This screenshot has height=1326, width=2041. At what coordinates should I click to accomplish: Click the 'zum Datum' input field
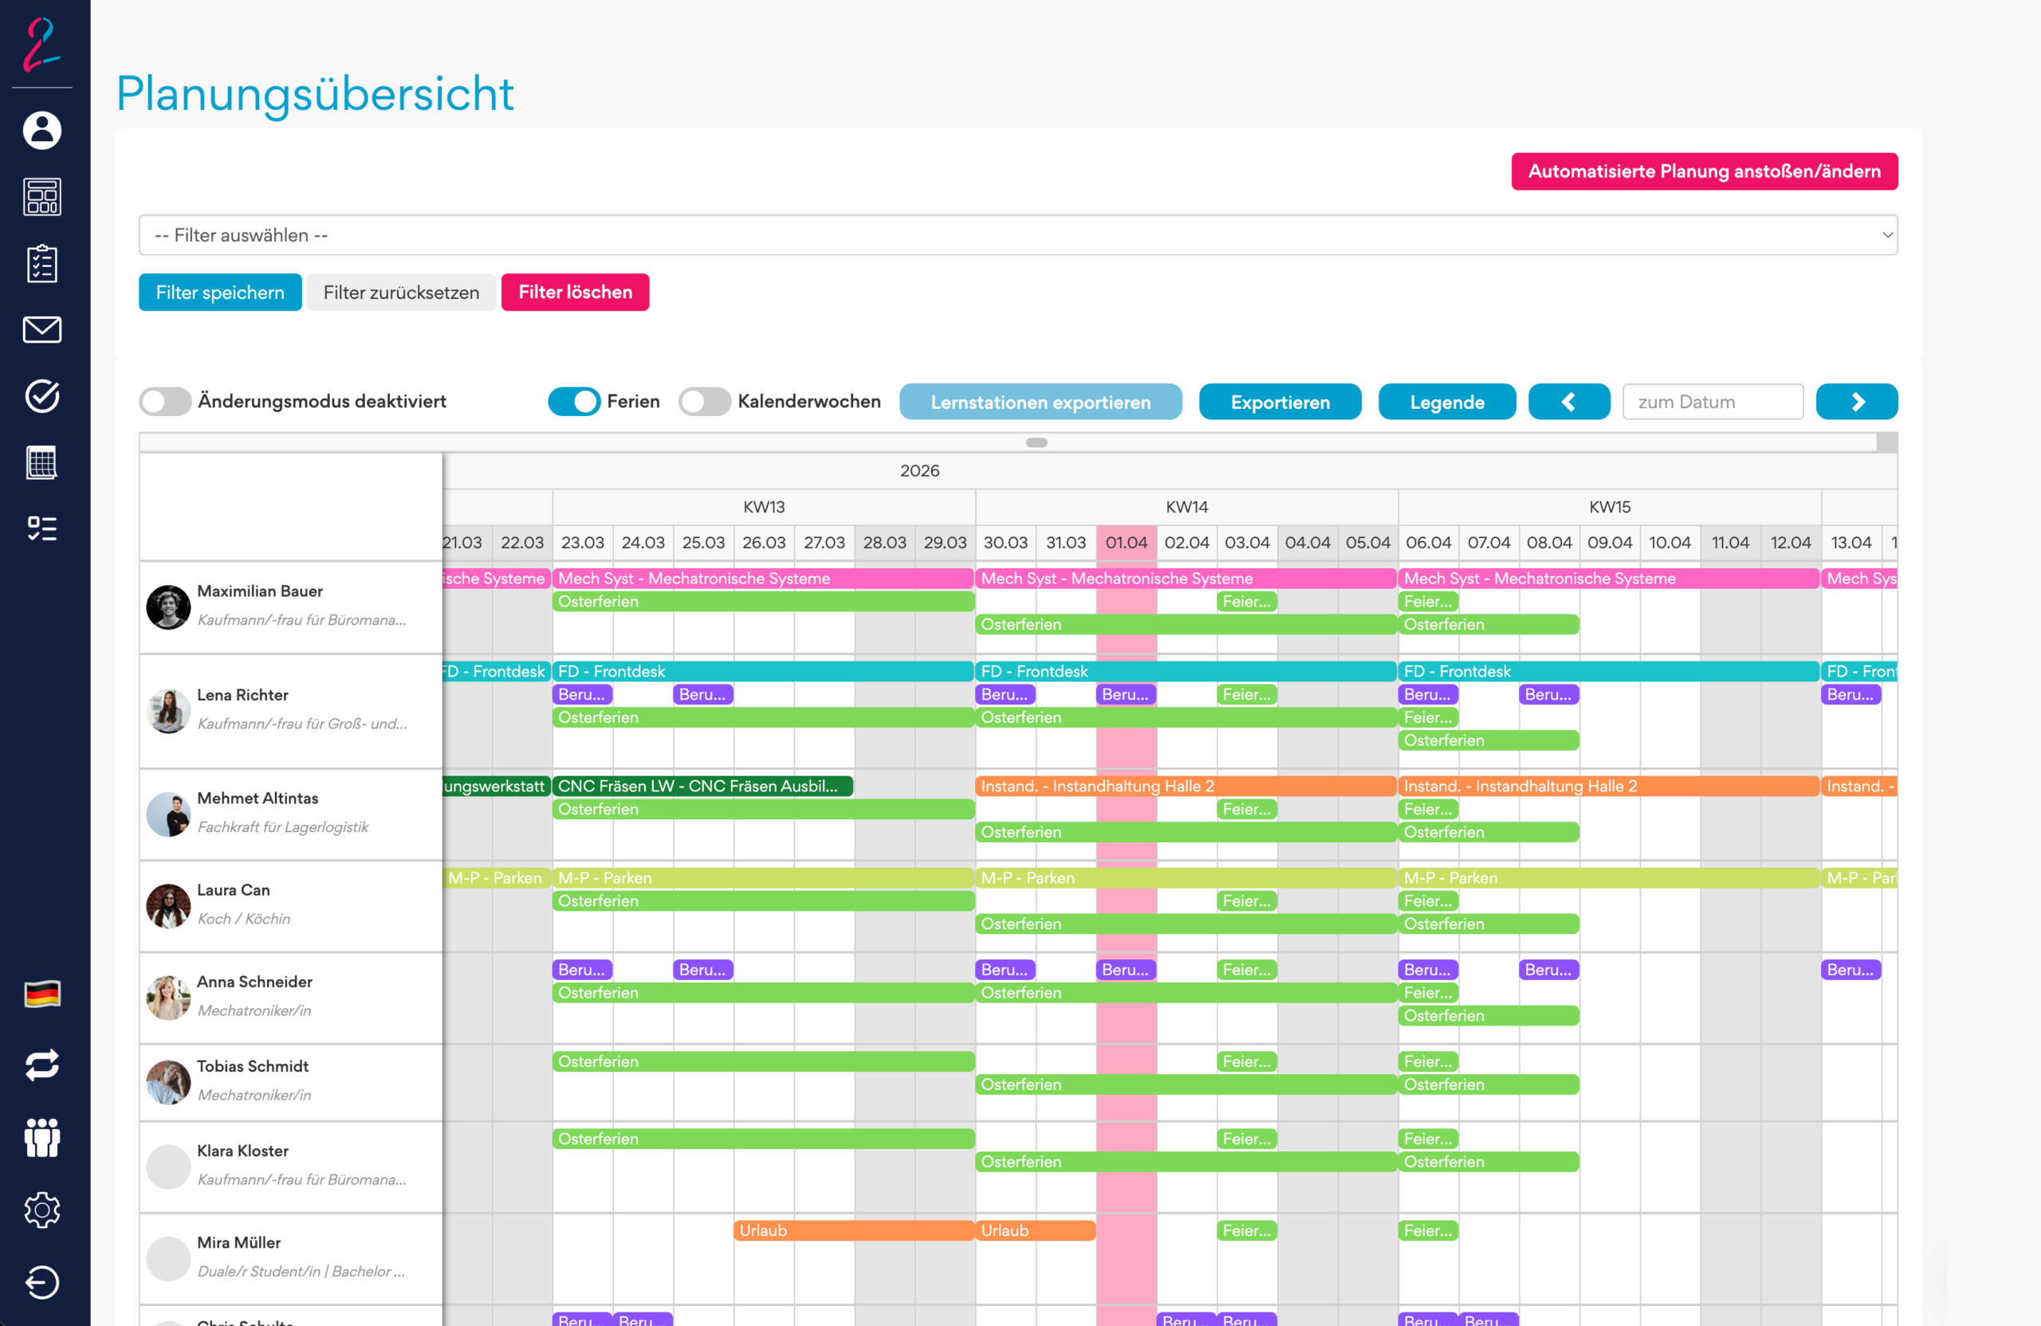point(1713,402)
